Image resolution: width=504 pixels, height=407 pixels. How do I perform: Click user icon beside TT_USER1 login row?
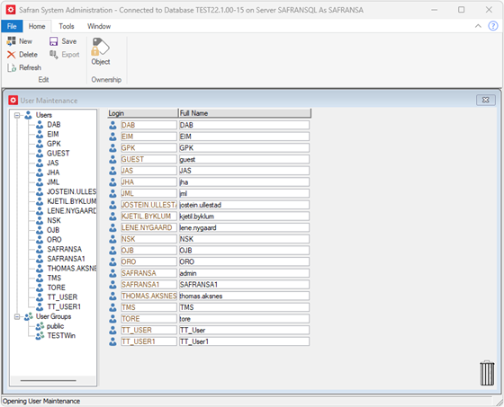[x=112, y=341]
